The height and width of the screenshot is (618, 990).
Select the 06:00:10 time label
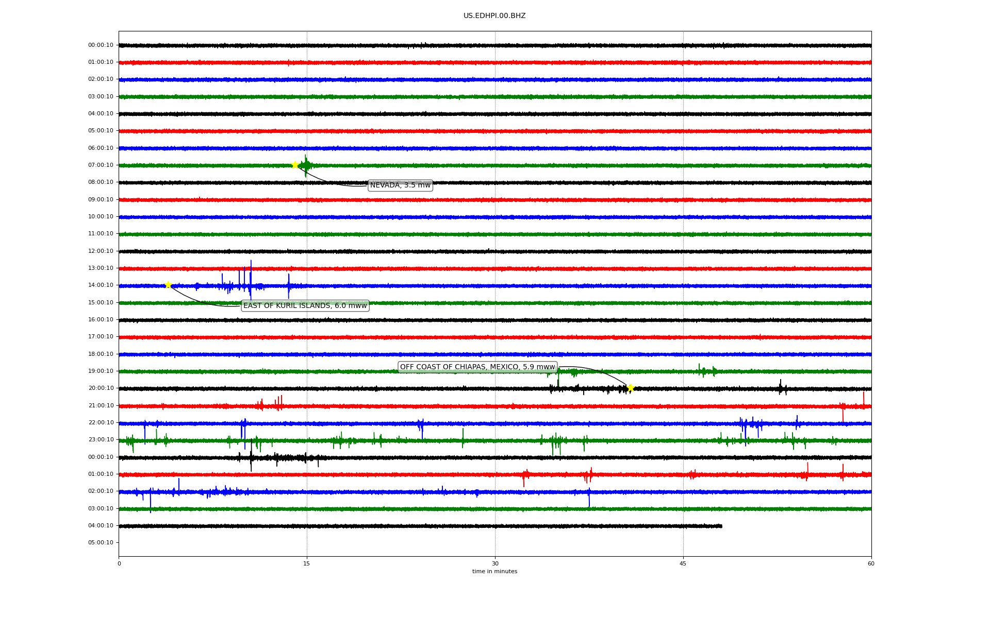pos(101,148)
